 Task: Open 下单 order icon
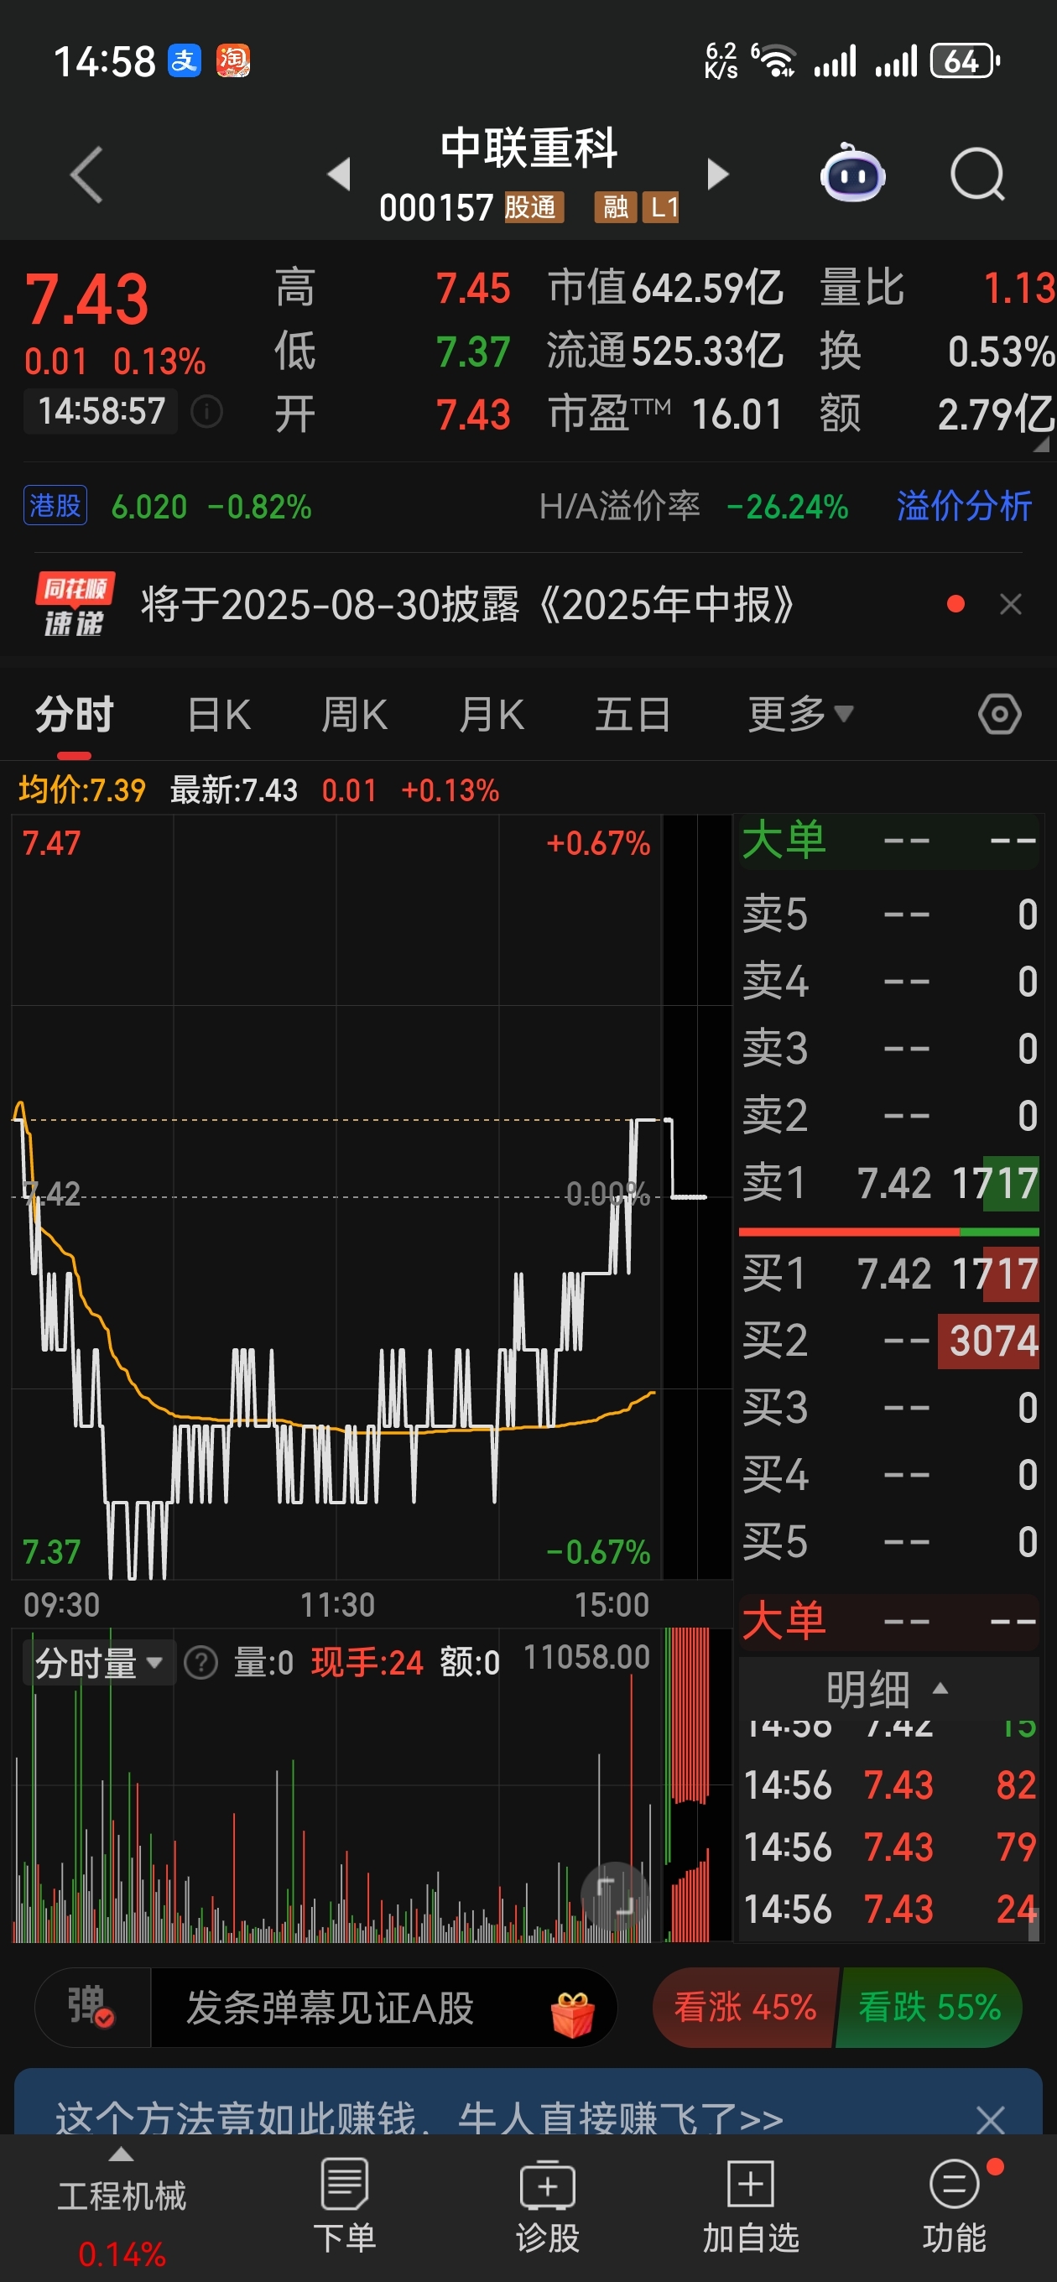coord(345,2206)
